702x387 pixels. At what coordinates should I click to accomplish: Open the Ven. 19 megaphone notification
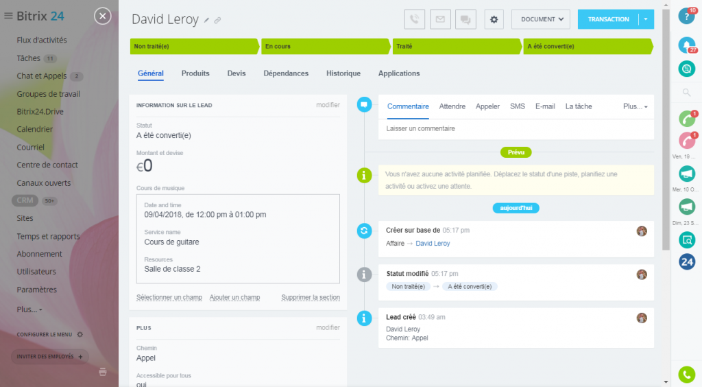687,174
